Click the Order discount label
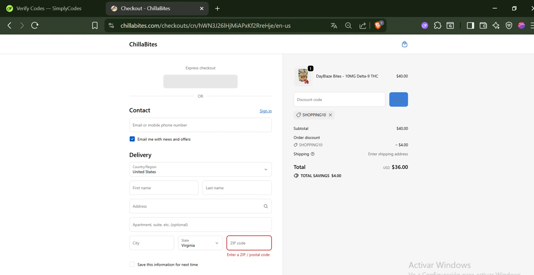The image size is (534, 275). coord(307,138)
